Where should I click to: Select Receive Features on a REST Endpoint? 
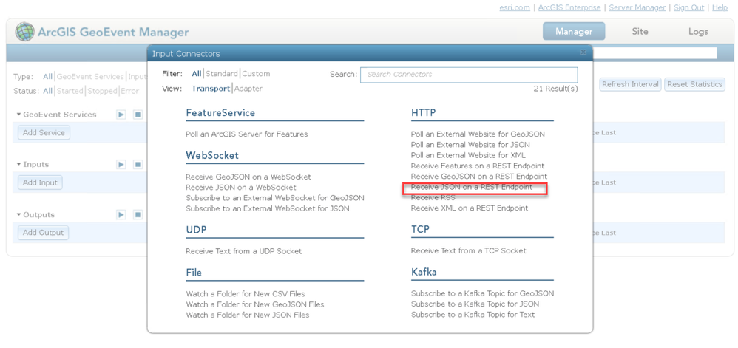478,166
